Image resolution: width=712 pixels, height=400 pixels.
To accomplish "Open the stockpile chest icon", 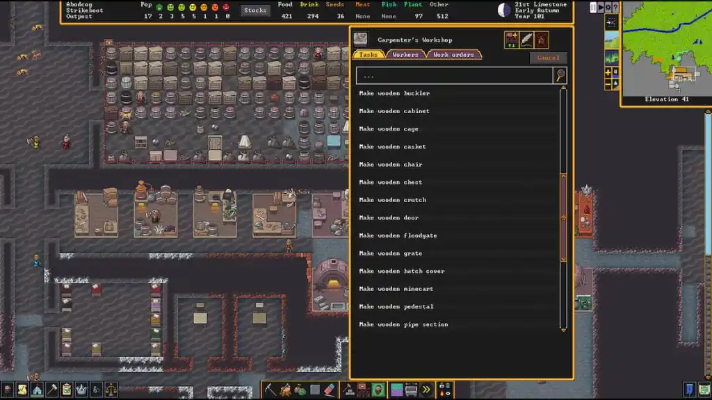I will (x=363, y=390).
